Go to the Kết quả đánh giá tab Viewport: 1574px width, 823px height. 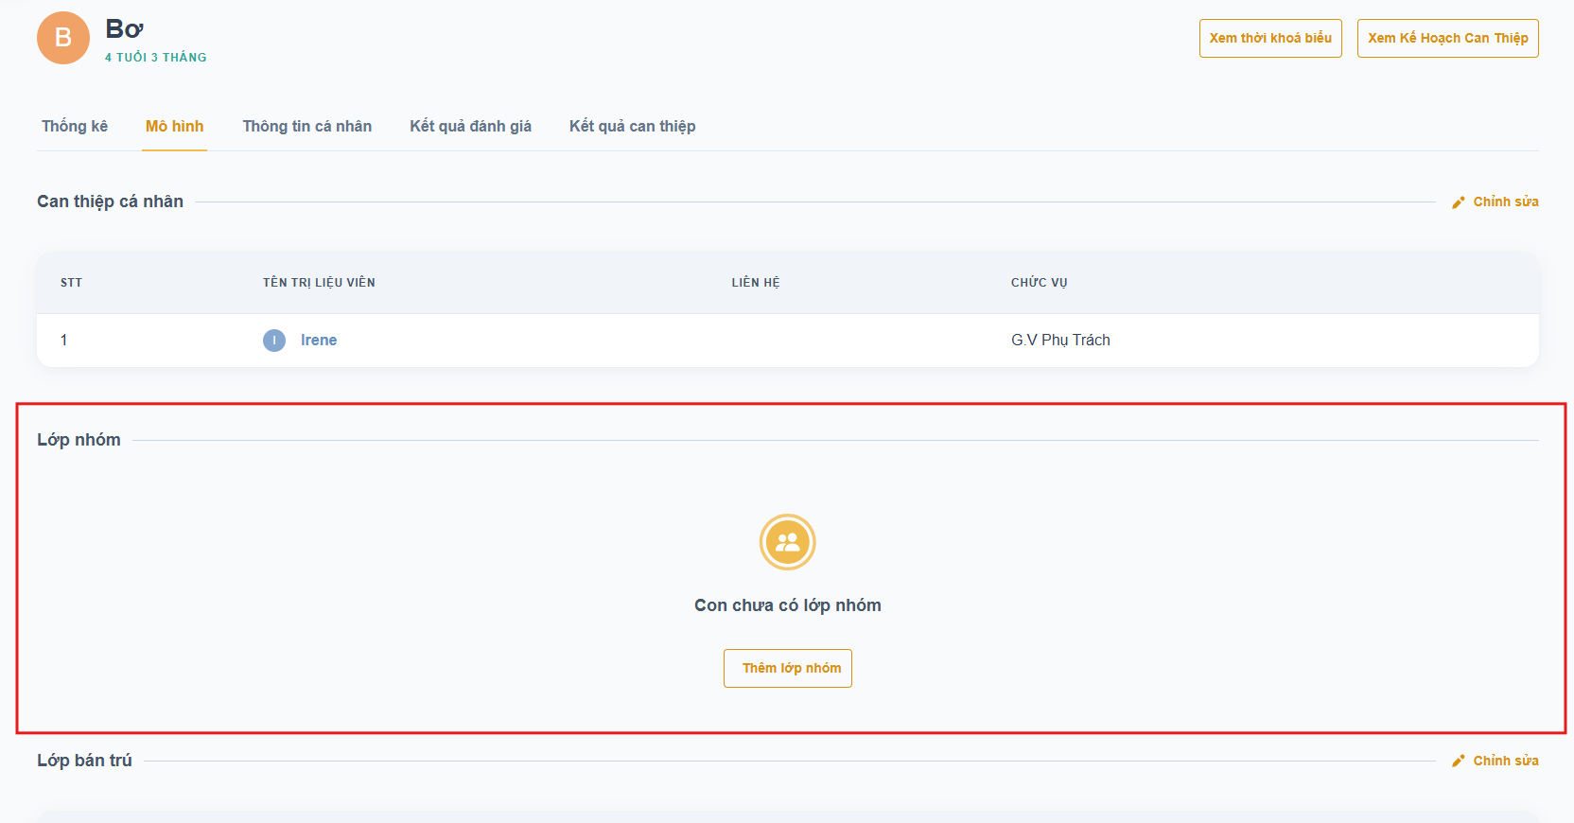coord(470,127)
